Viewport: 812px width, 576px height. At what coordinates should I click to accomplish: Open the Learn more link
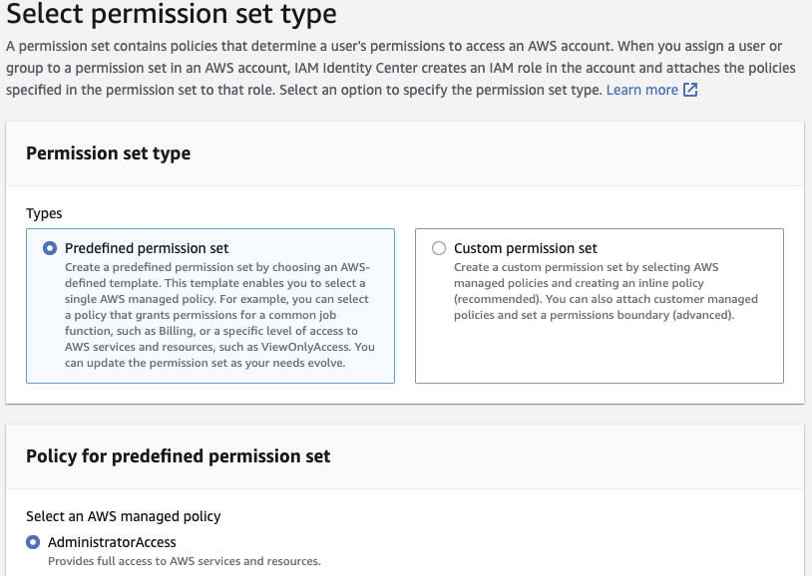(x=642, y=90)
